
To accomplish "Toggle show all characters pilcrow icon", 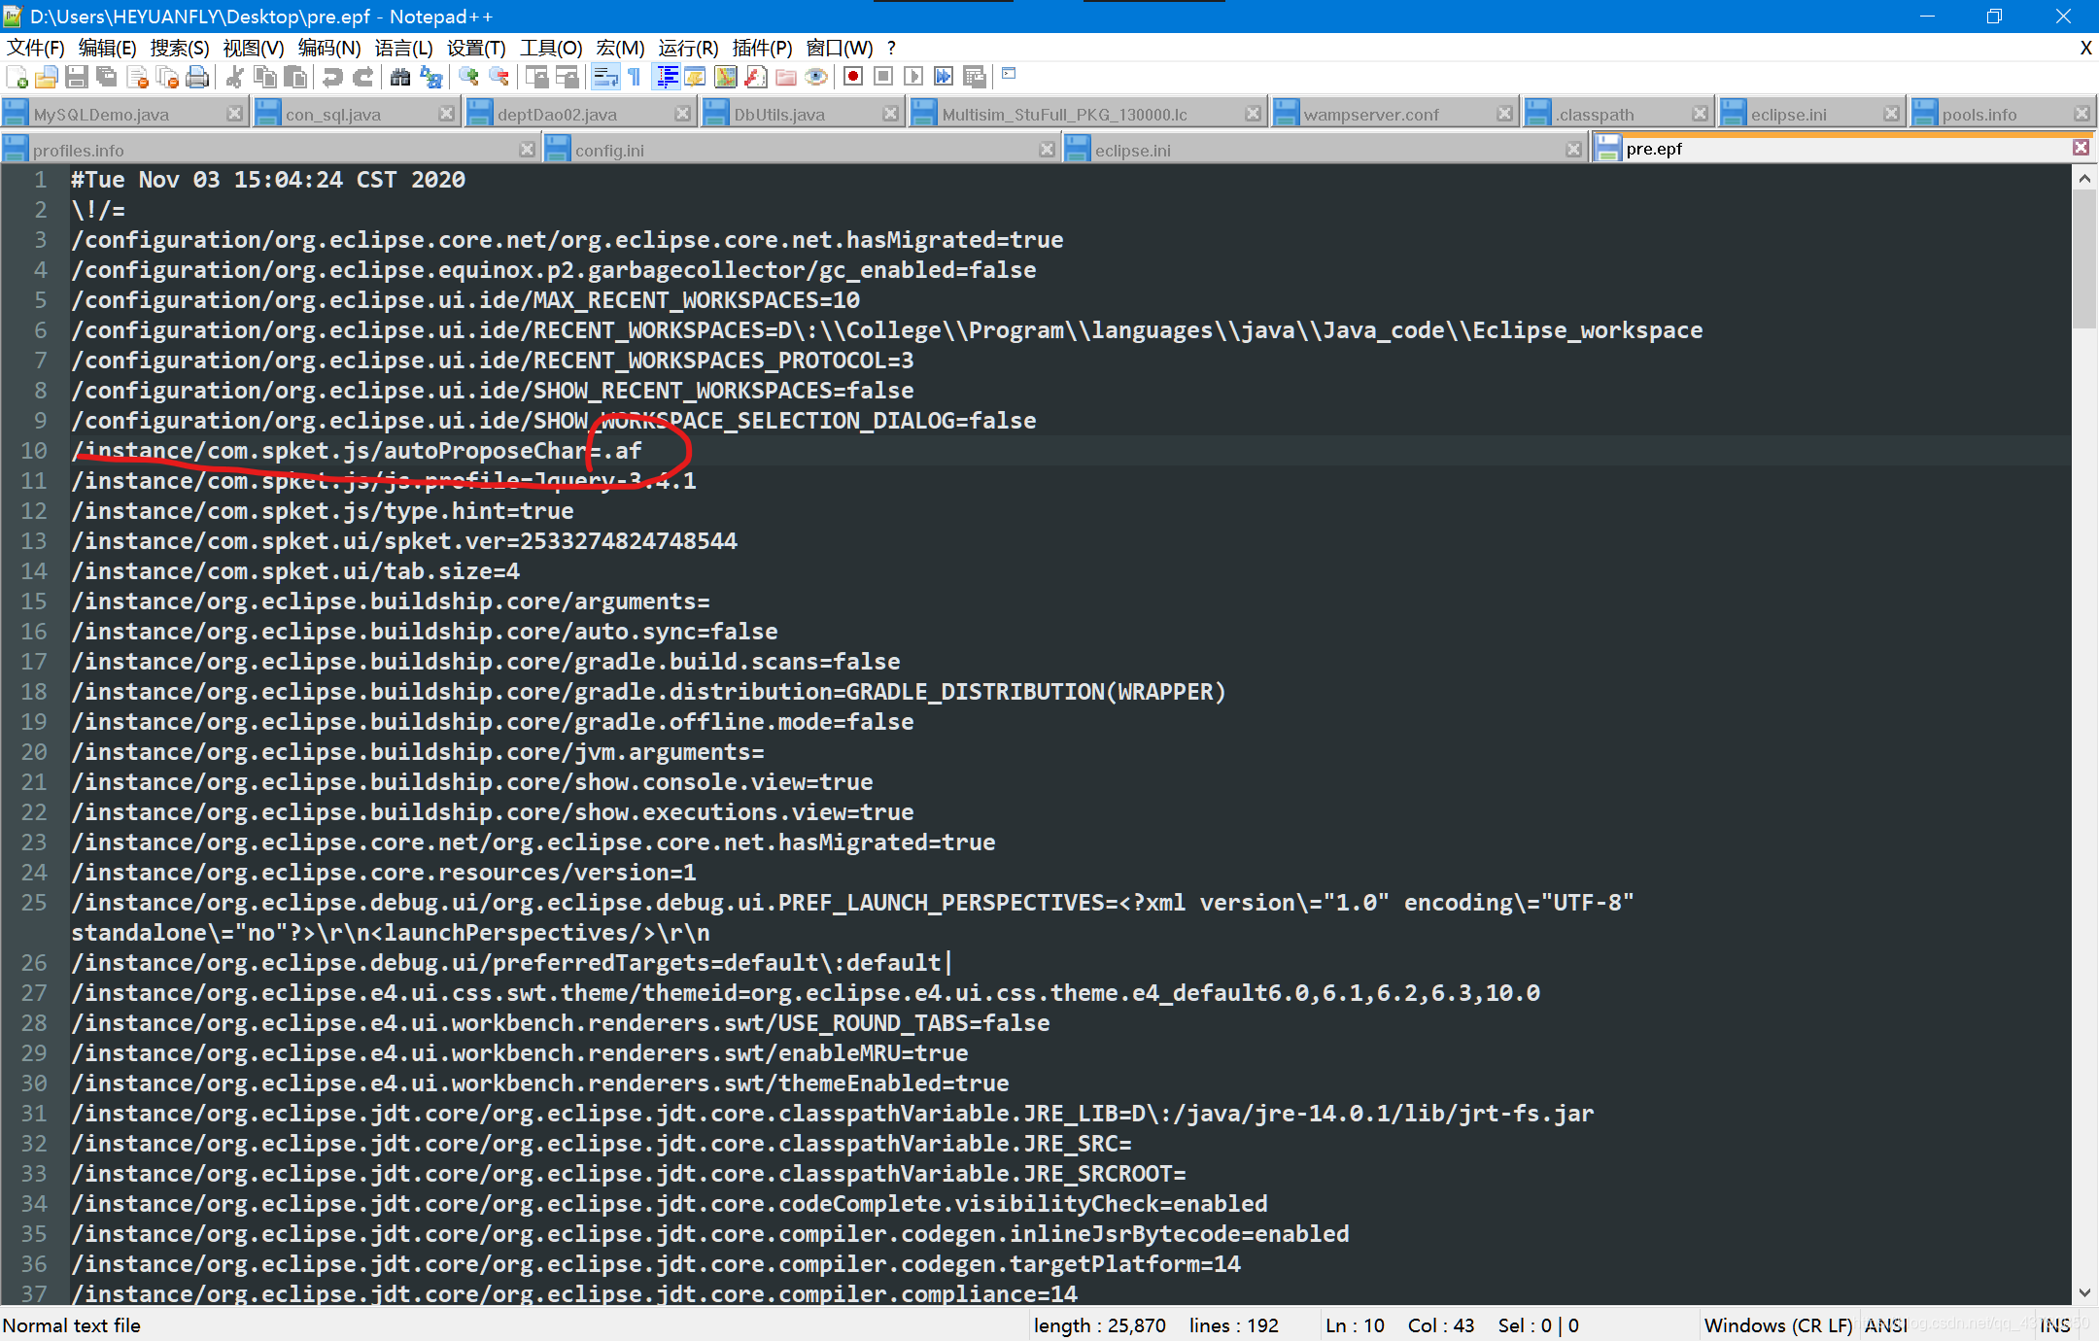I will 635,78.
